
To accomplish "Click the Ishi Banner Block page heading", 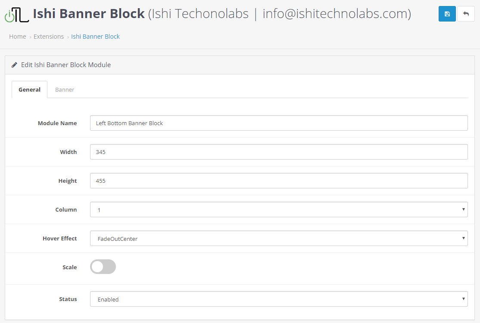I will click(x=89, y=14).
